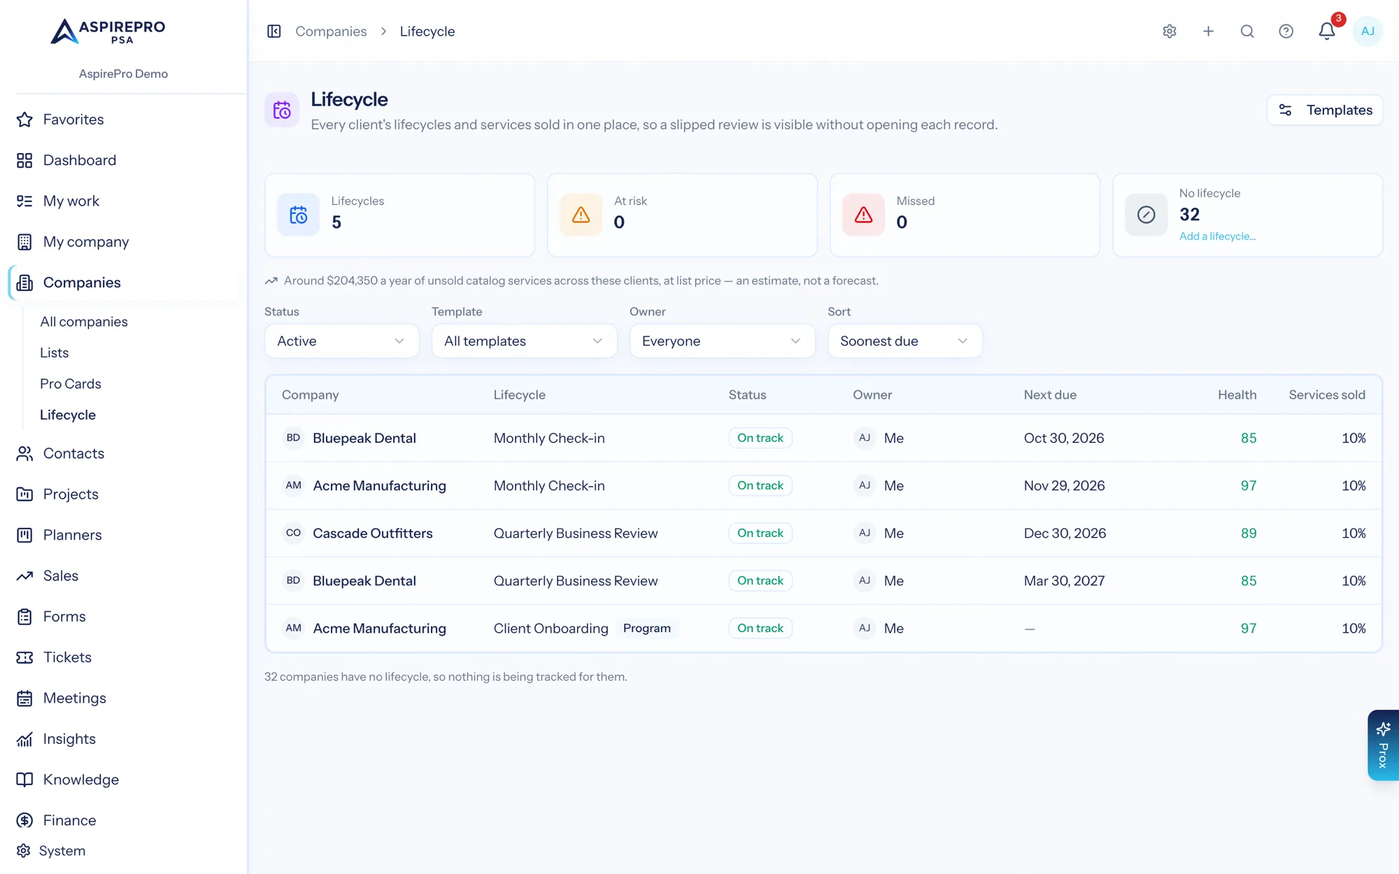Screen dimensions: 1399x874
Task: Go to My work in sidebar
Action: (71, 201)
